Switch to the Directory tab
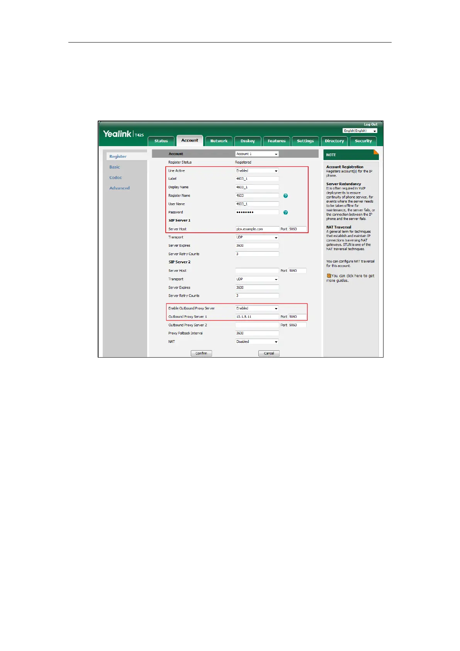Viewport: 460px width, 651px height. click(x=334, y=141)
